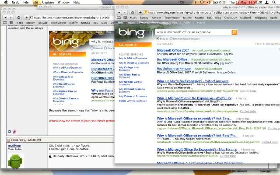Open user profile link 'maflynn'
The height and width of the screenshot is (175, 280).
click(14, 146)
